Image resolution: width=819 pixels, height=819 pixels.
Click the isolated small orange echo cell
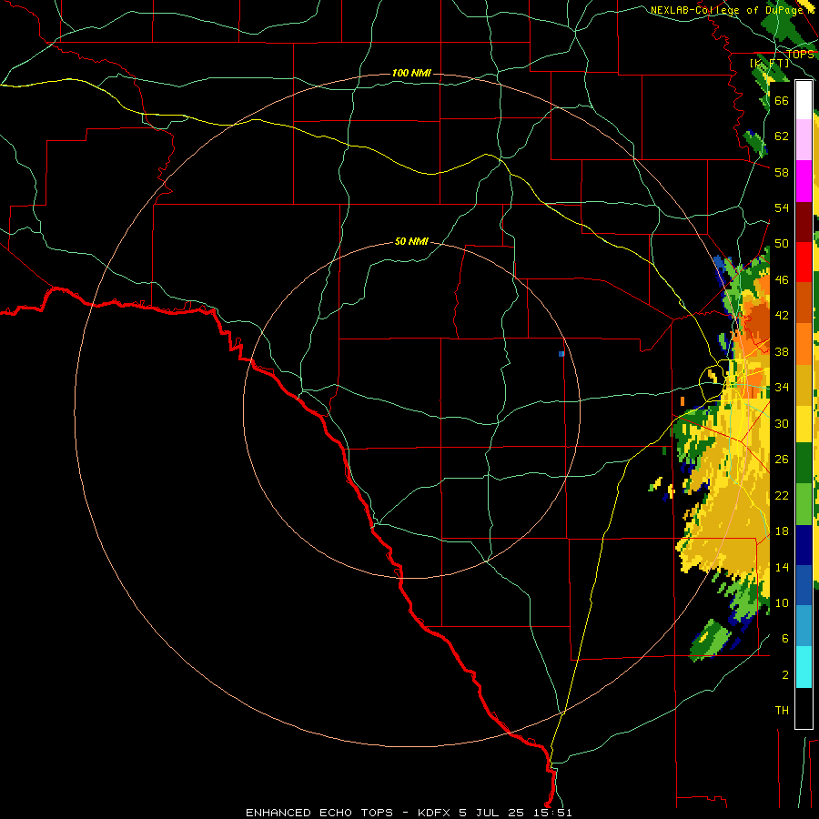coord(682,400)
